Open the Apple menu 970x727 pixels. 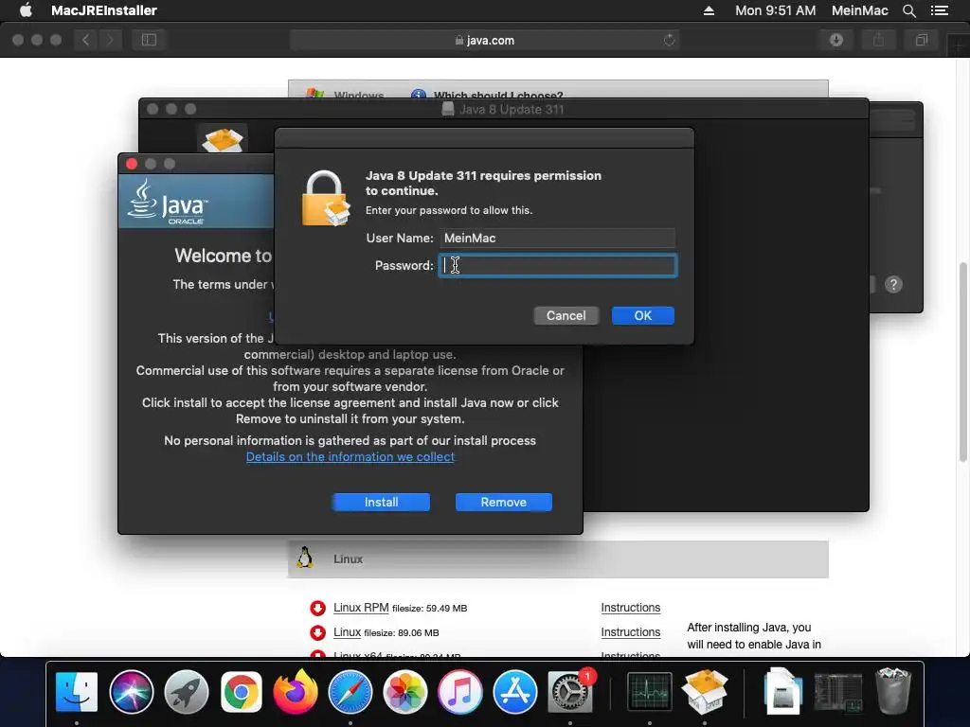tap(26, 10)
